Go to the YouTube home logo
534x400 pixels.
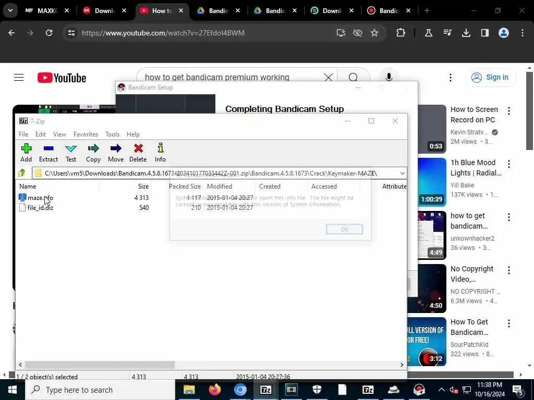coord(62,78)
